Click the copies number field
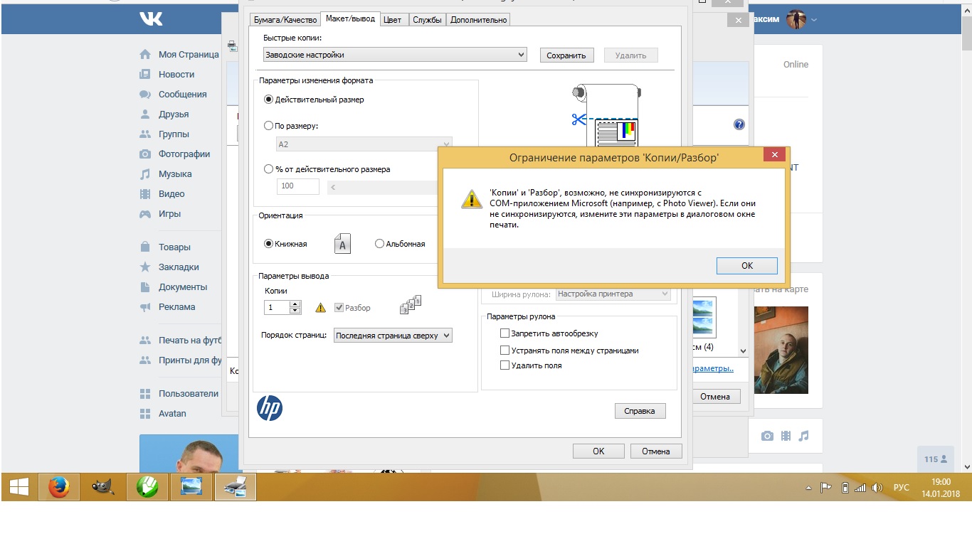Viewport: 972px width, 546px height. (x=277, y=308)
